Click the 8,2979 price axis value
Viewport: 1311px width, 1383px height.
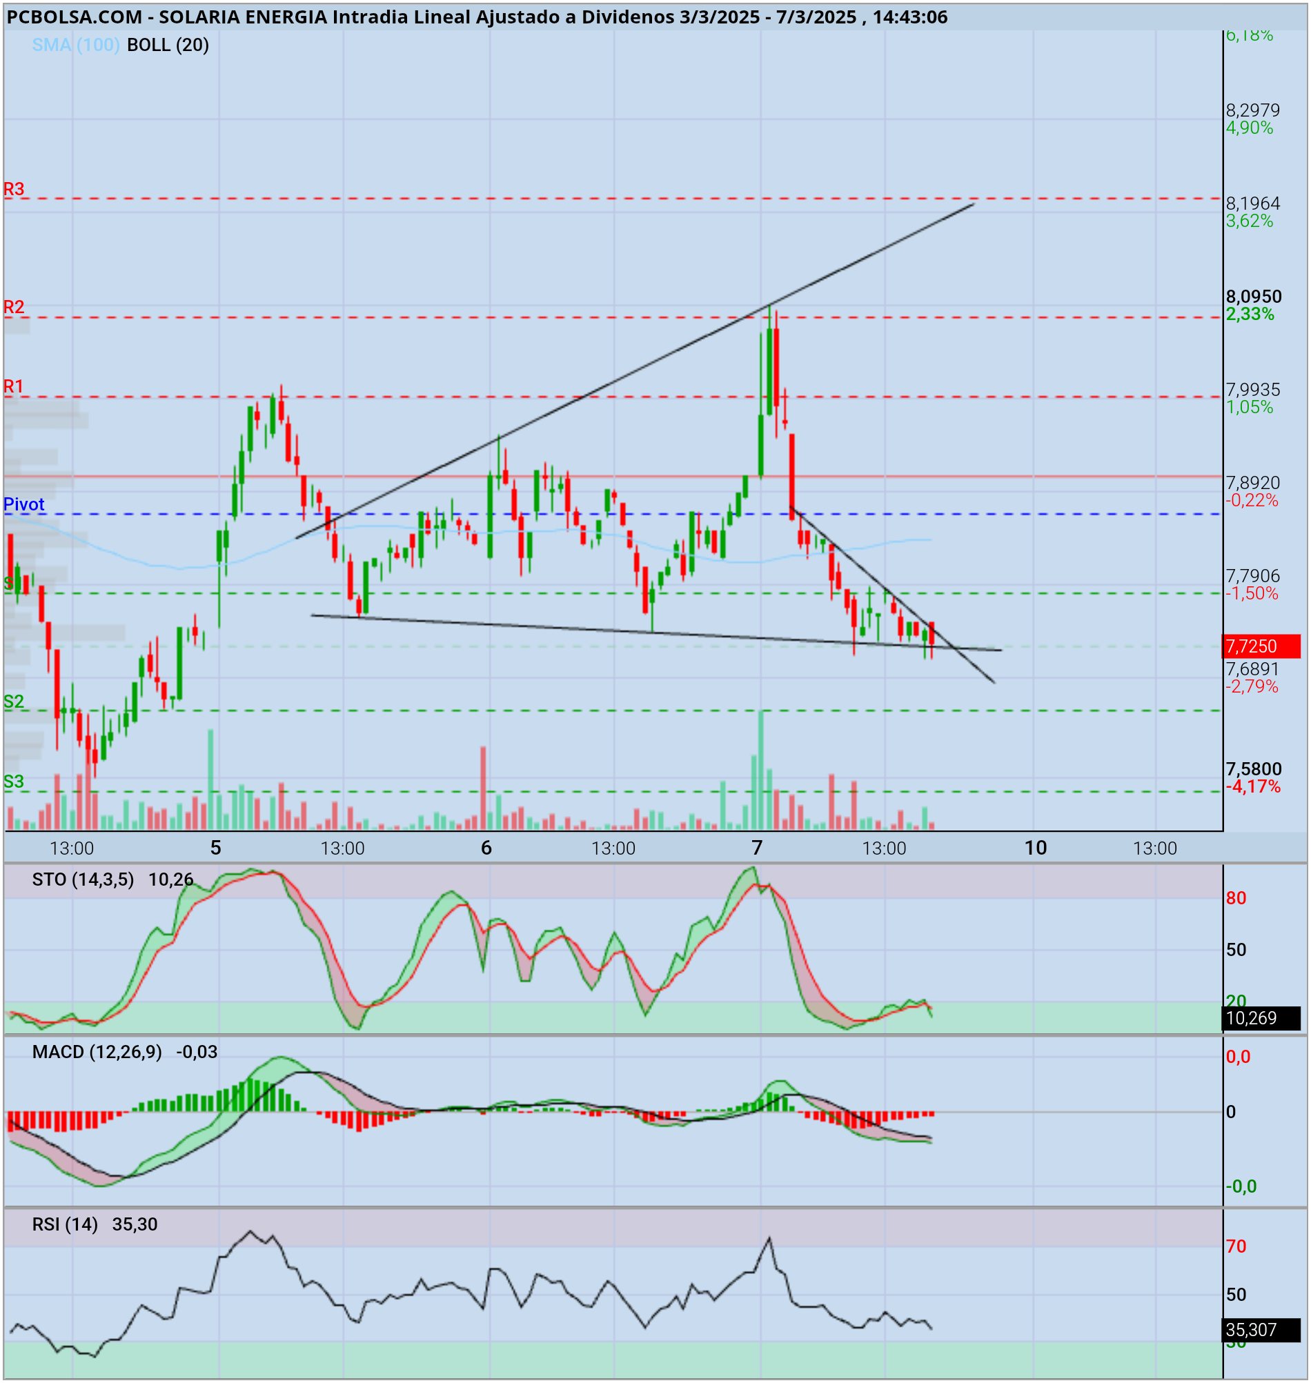[1253, 110]
